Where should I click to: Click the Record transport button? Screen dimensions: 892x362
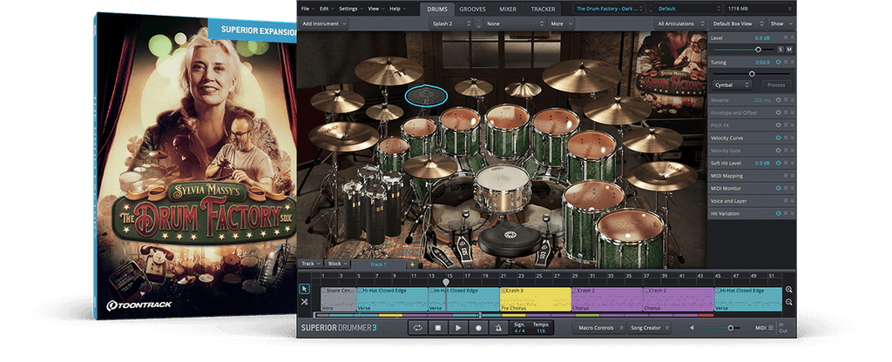(478, 328)
